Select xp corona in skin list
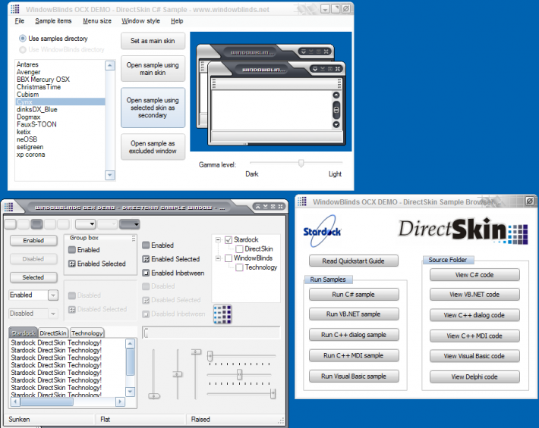 (60, 155)
